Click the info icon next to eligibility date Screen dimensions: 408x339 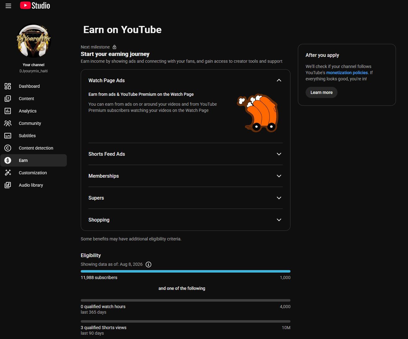[x=148, y=265]
